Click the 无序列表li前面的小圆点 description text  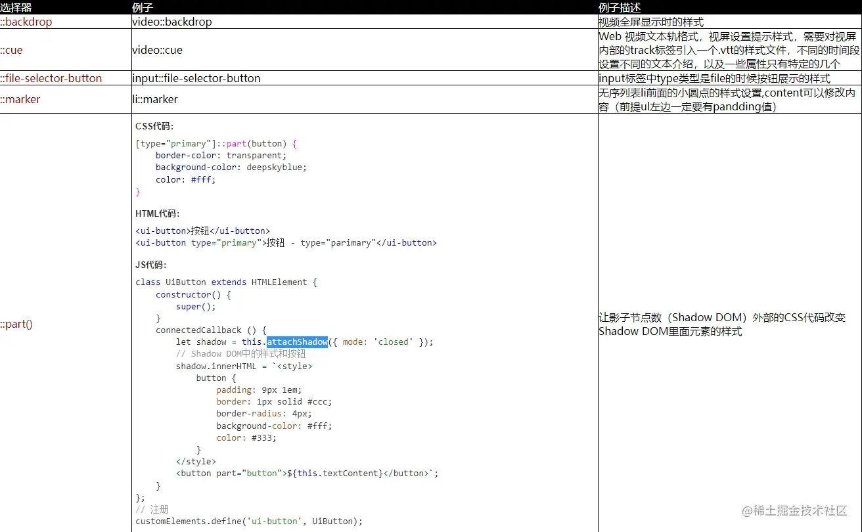[x=727, y=99]
